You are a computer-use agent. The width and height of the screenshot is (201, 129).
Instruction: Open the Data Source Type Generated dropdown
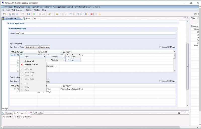click(32, 47)
